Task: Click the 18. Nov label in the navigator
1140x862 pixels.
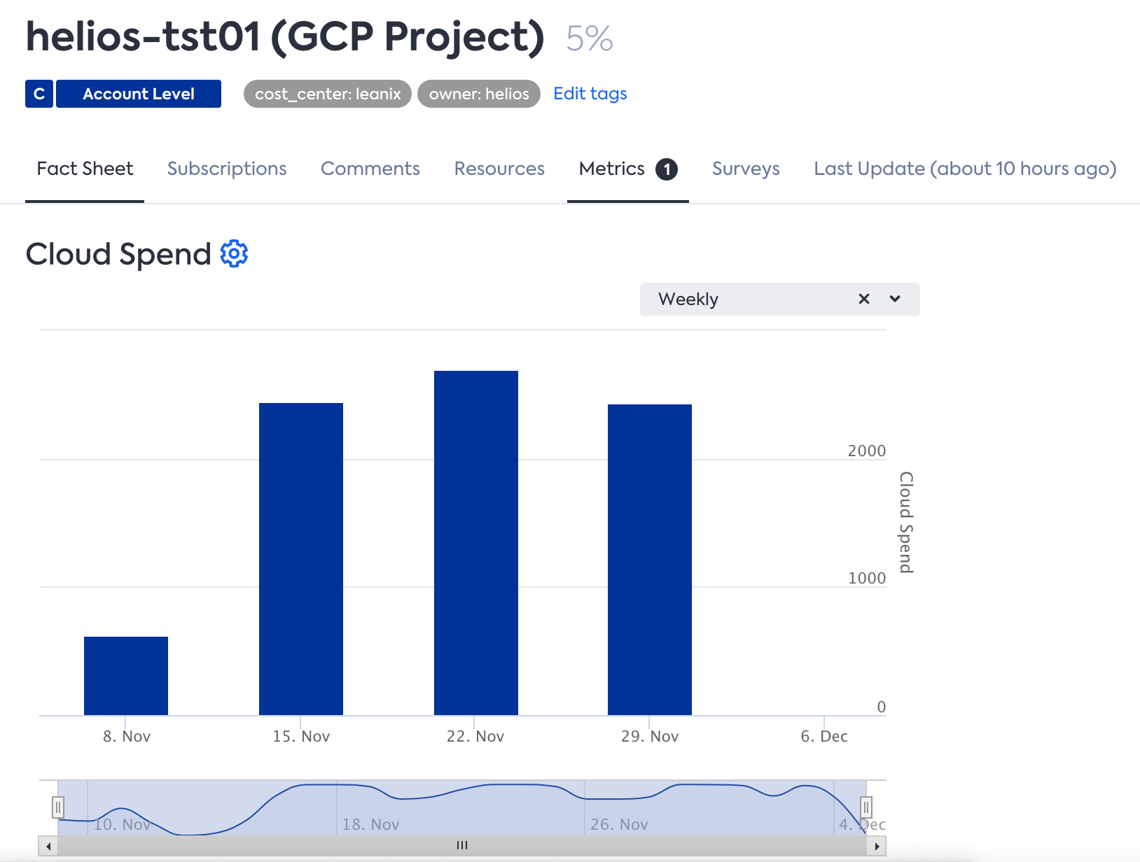Action: pyautogui.click(x=370, y=824)
